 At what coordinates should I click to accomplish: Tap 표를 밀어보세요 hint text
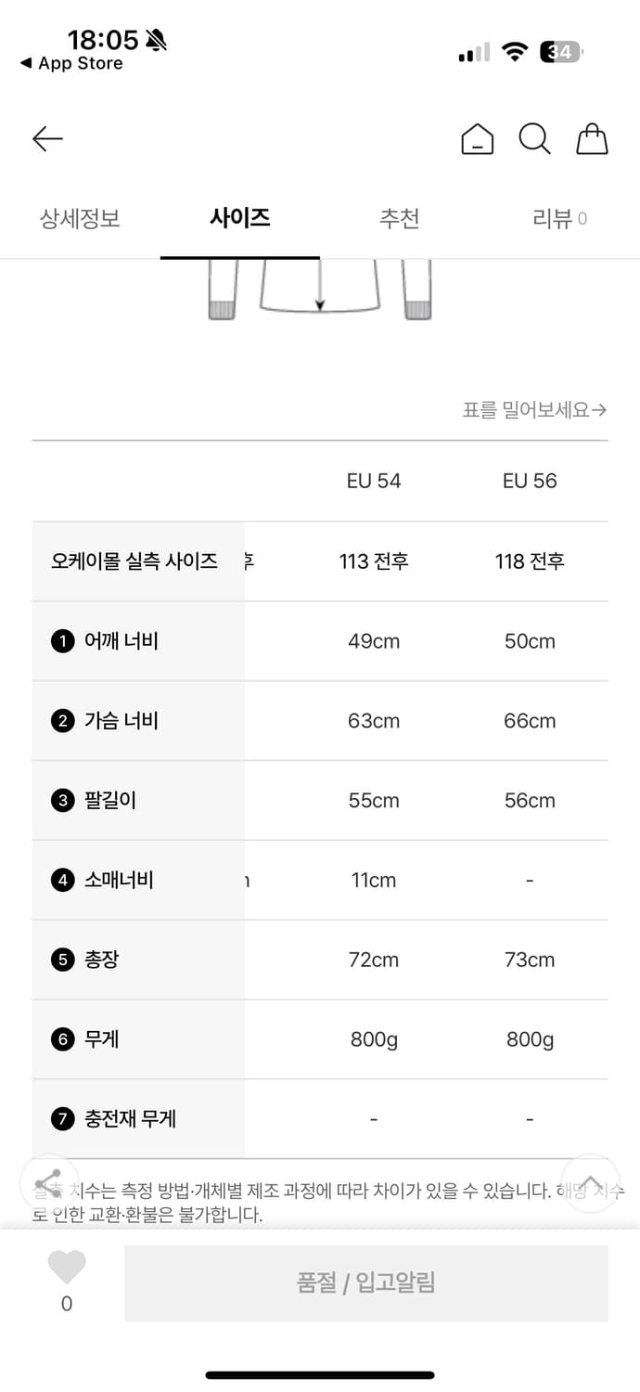534,409
